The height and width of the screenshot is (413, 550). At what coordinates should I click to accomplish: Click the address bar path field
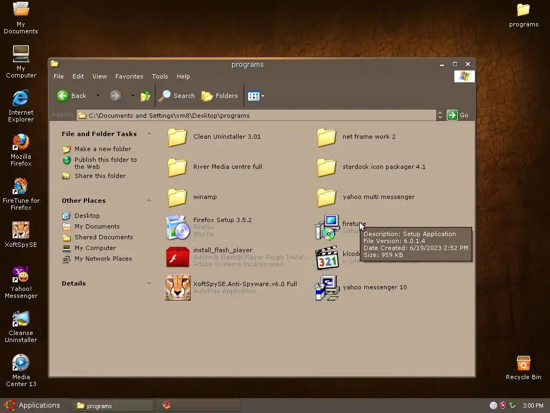[256, 115]
